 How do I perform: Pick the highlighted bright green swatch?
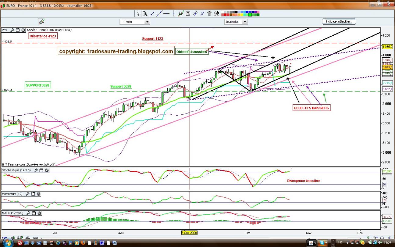[x=250, y=15]
